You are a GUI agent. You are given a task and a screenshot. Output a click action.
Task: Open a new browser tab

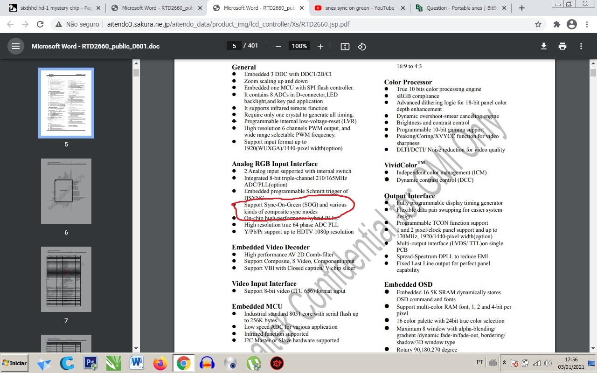(x=522, y=8)
